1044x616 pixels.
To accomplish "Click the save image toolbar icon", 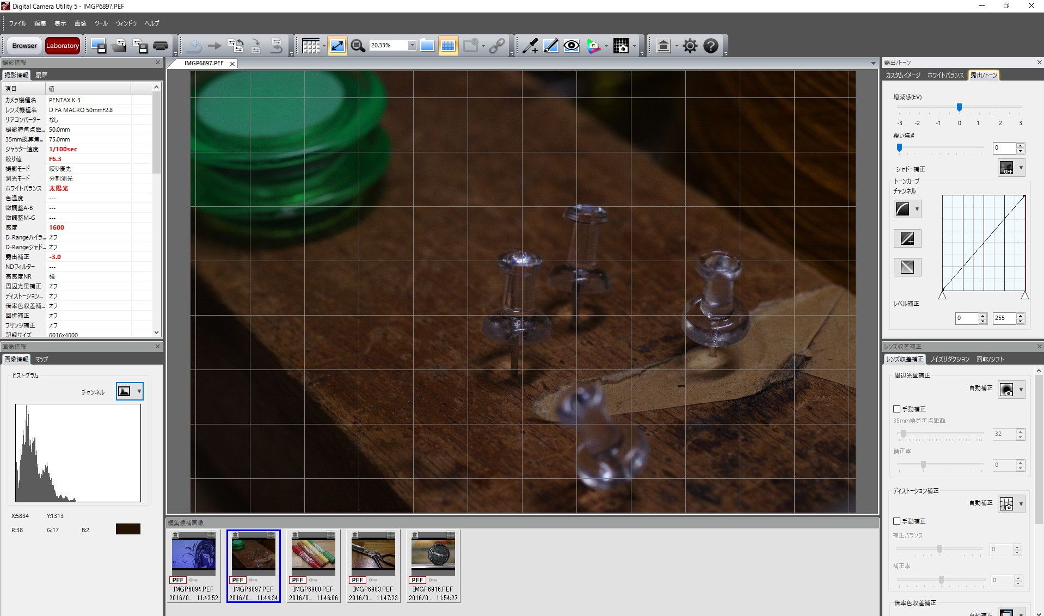I will pos(99,46).
